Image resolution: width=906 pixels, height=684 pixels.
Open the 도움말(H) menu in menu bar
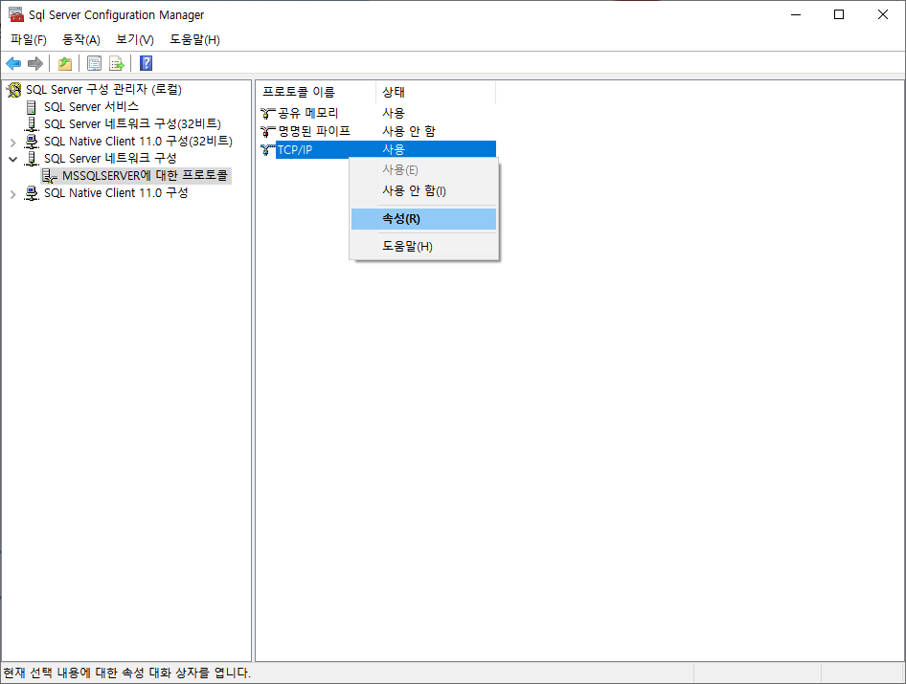(194, 39)
